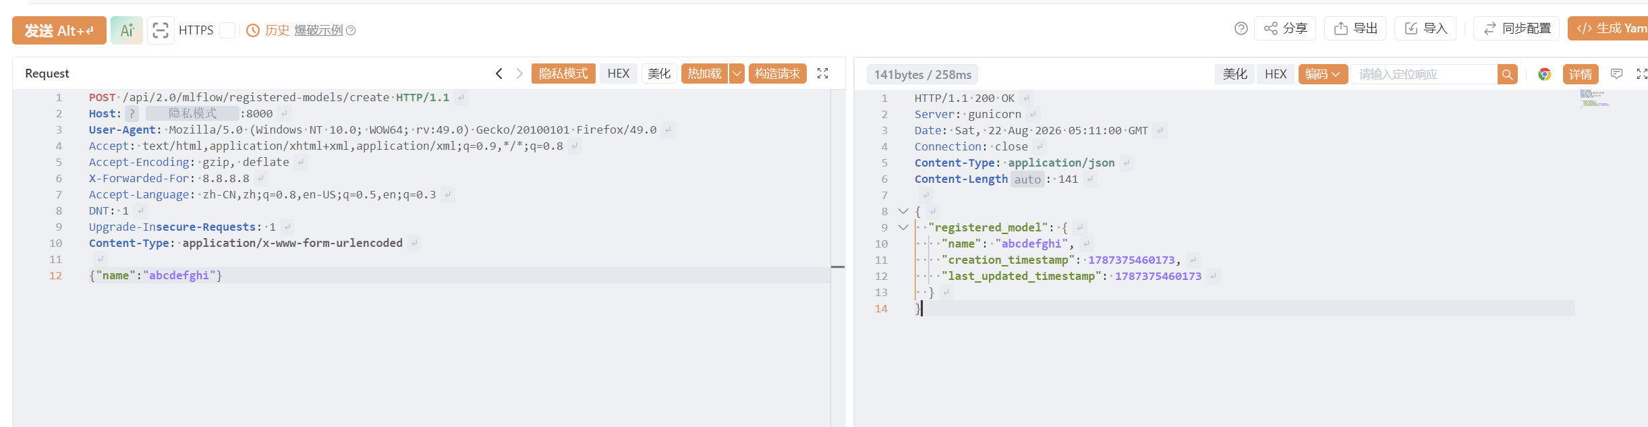Click the 导出 export button

point(1356,28)
